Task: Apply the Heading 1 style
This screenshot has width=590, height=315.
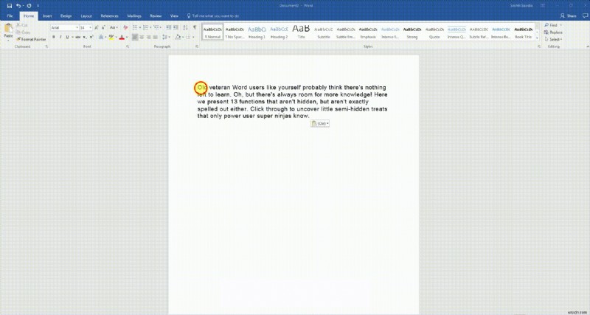Action: coord(257,32)
